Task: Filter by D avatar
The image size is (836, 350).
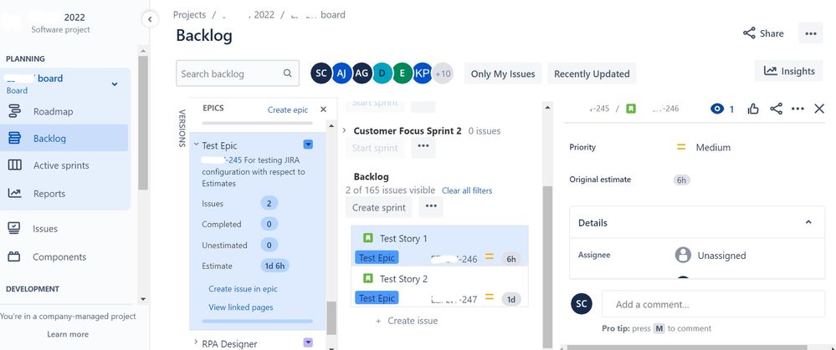Action: point(382,74)
